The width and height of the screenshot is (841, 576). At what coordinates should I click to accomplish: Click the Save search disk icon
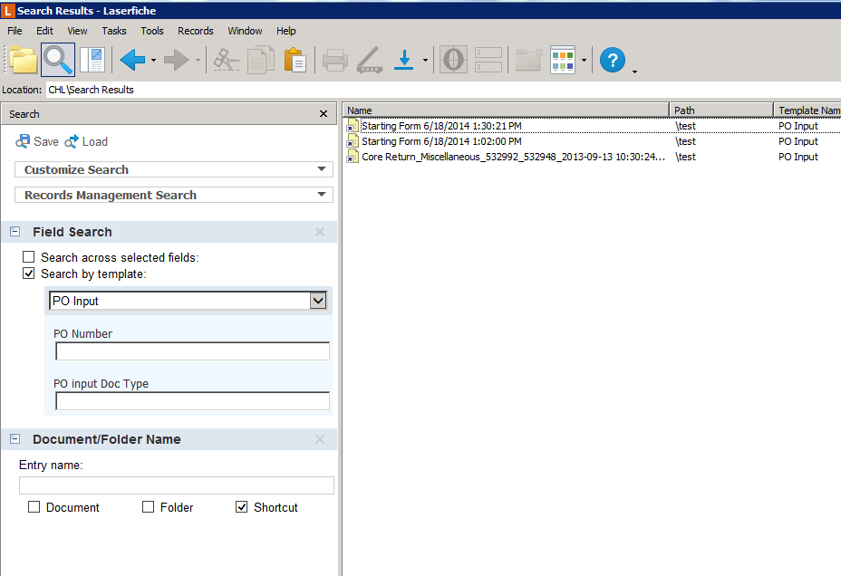pos(23,141)
